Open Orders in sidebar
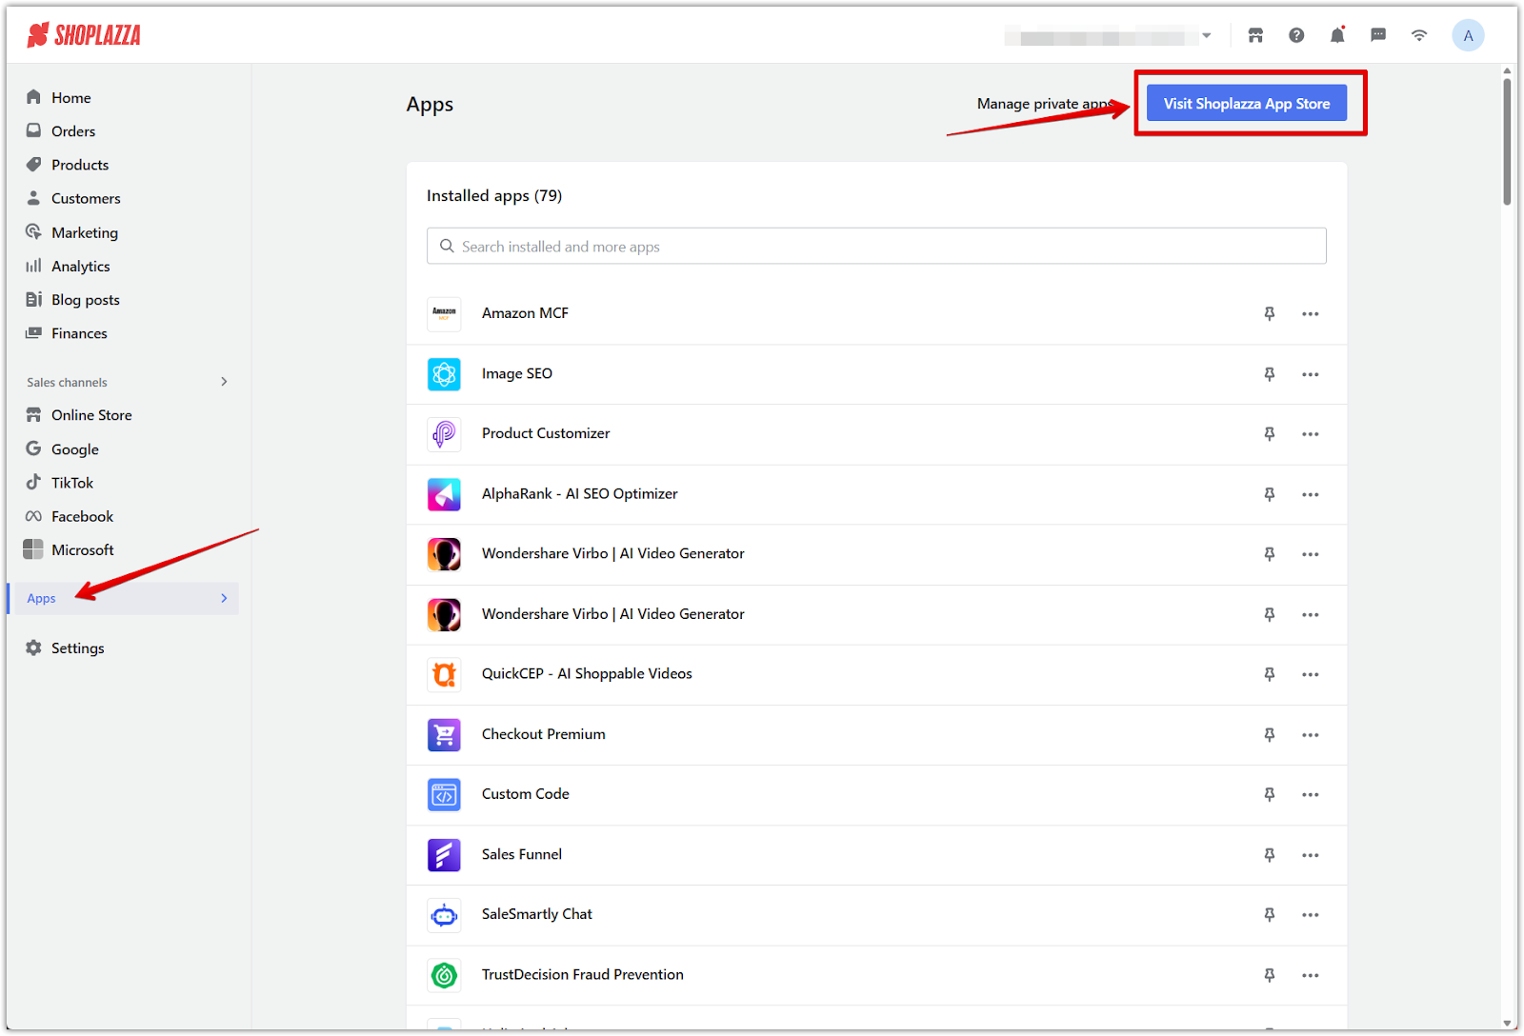This screenshot has height=1036, width=1524. pyautogui.click(x=73, y=131)
